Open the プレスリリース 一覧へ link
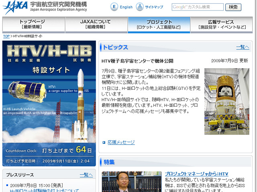257x192 pixels. [x=86, y=175]
